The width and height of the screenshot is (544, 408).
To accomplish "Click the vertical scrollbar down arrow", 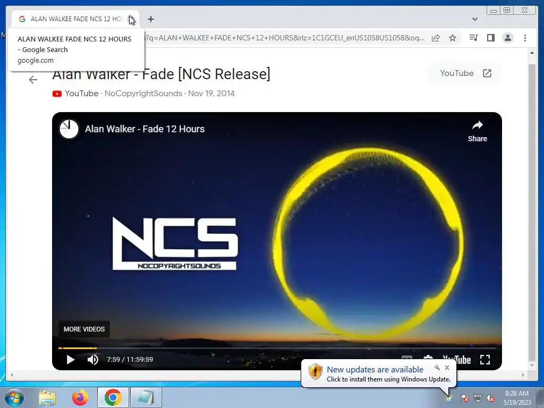I will pos(532,365).
